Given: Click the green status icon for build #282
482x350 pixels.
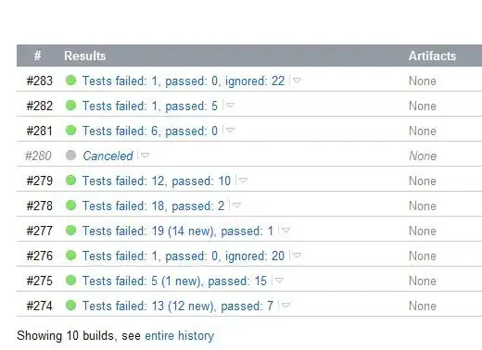Looking at the screenshot, I should [x=70, y=106].
